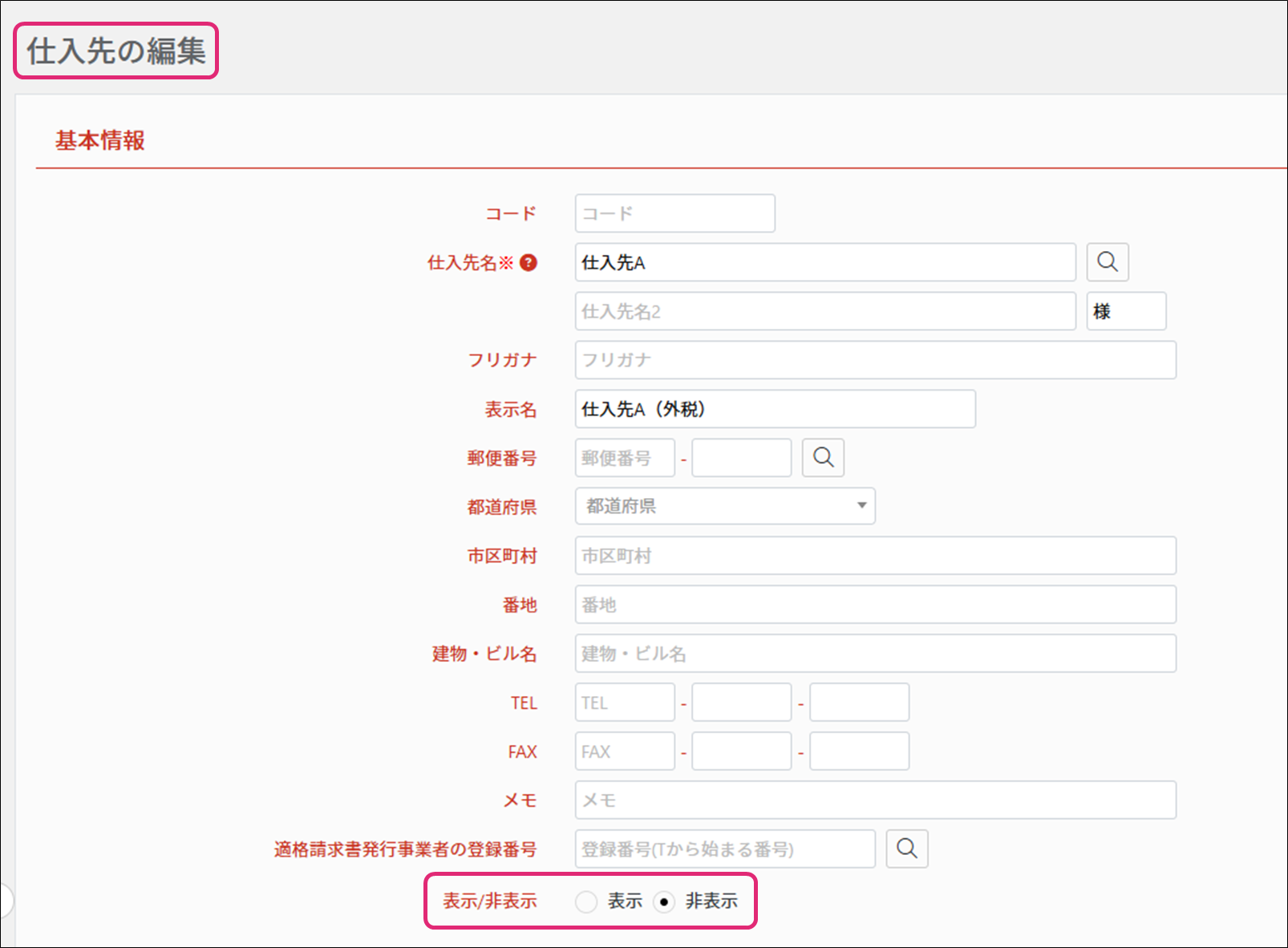Click the 登録番号 invoice registration input field
The height and width of the screenshot is (948, 1288).
tap(724, 849)
